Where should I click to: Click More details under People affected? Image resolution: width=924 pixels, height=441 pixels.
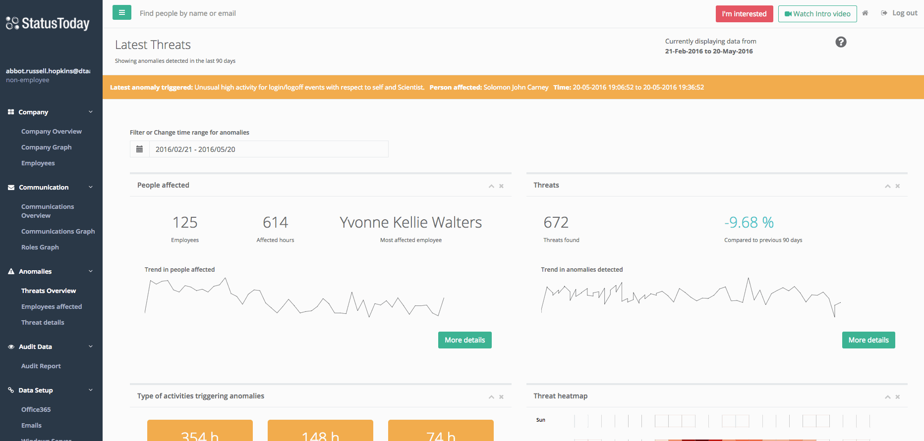pyautogui.click(x=464, y=340)
